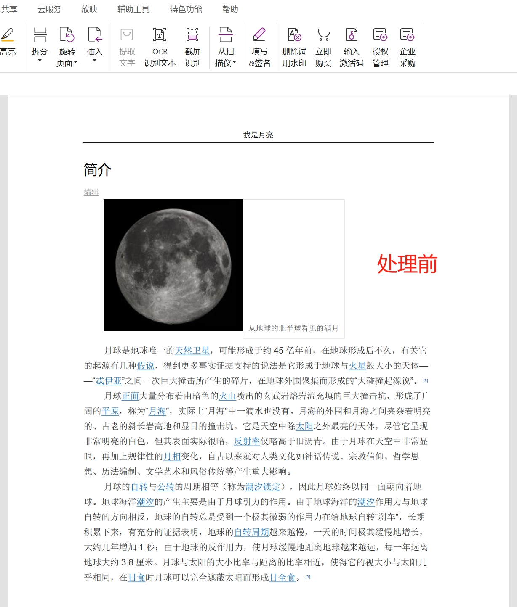Select the Split (拆分) tool icon
Viewport: 517px width, 607px height.
click(40, 34)
